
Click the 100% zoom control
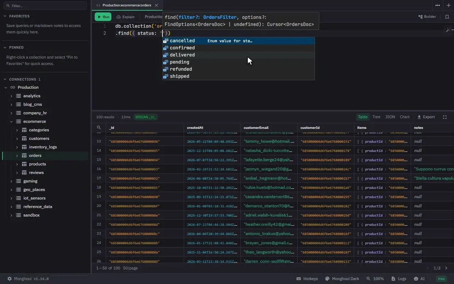click(375, 279)
